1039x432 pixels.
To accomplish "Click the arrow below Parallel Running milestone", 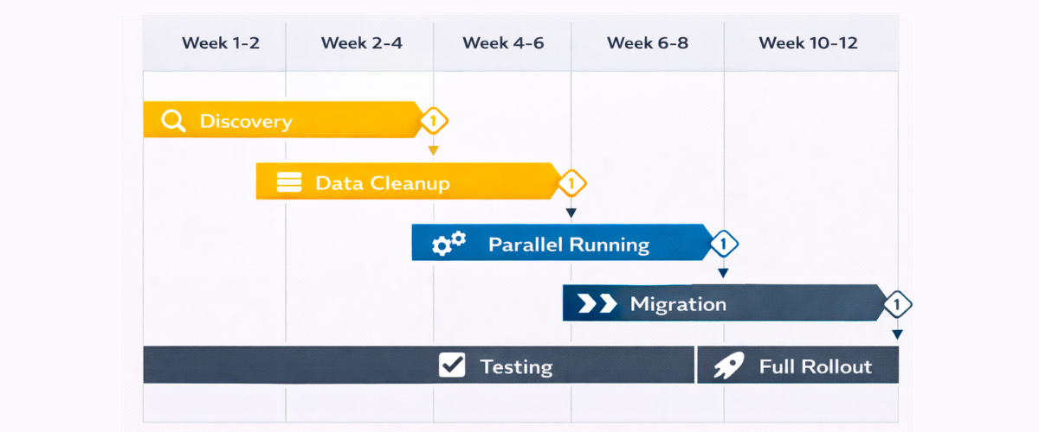I will tap(724, 274).
